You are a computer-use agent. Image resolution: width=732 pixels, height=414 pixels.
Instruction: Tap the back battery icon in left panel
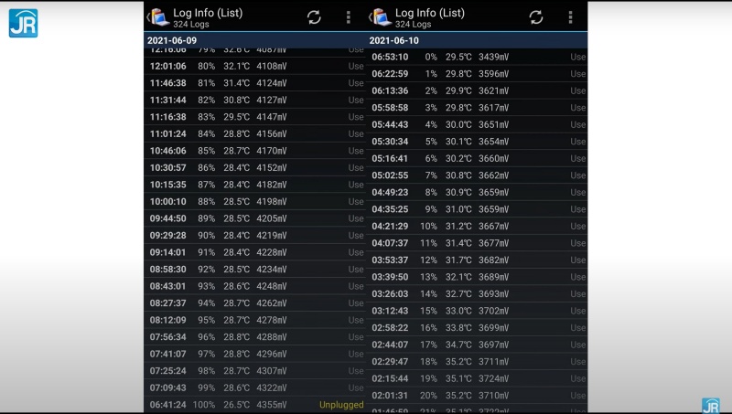[x=158, y=16]
